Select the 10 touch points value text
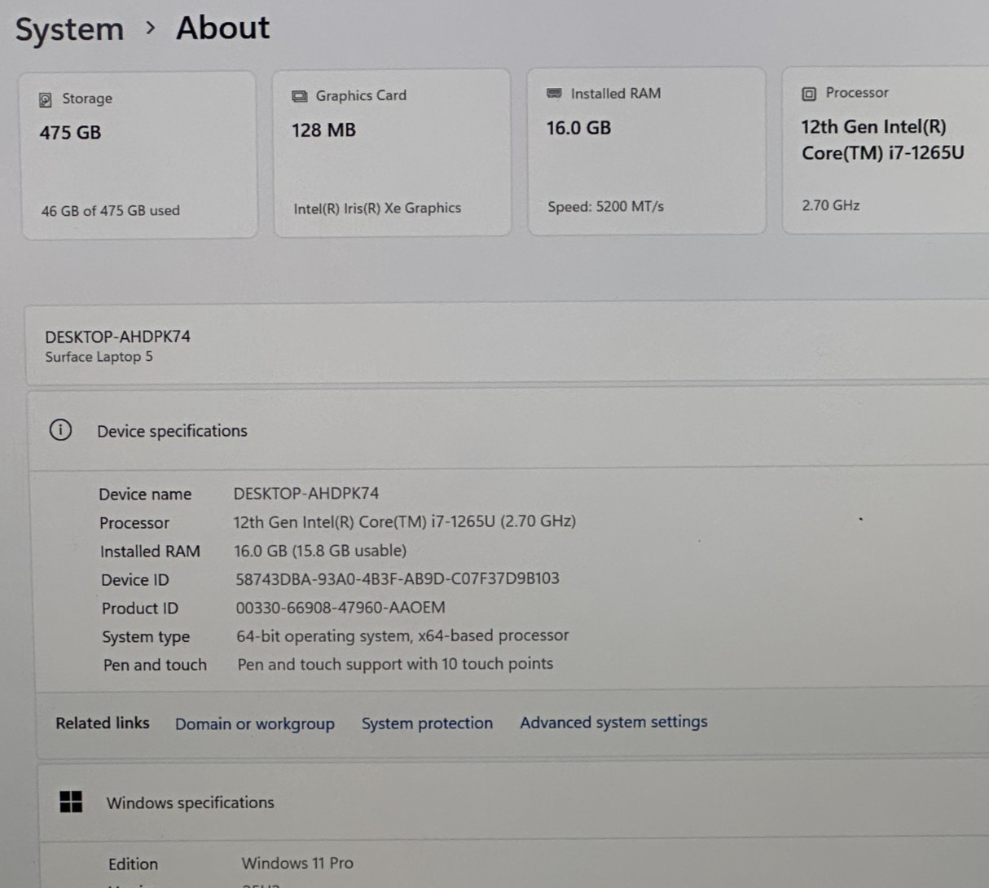The width and height of the screenshot is (989, 888). (x=395, y=664)
